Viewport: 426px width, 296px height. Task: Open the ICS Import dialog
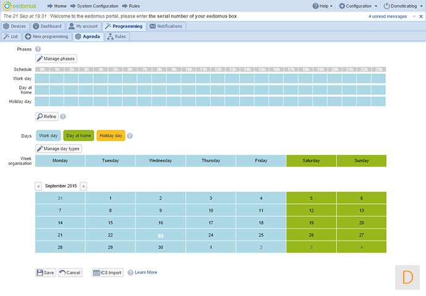pos(107,273)
